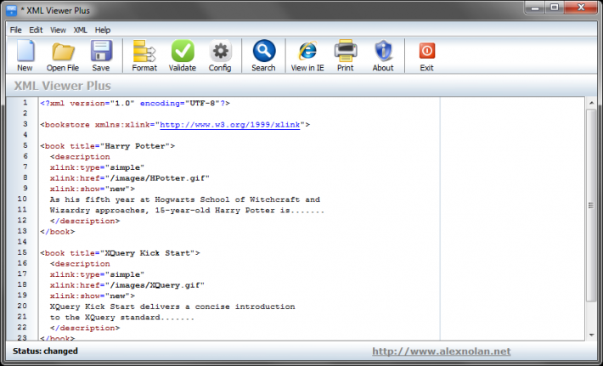Screen dimensions: 603x366
Task: Close the XML Viewer Plus window
Action: coord(581,8)
